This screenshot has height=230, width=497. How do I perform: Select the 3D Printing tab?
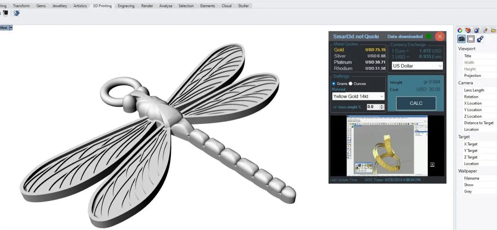click(102, 6)
